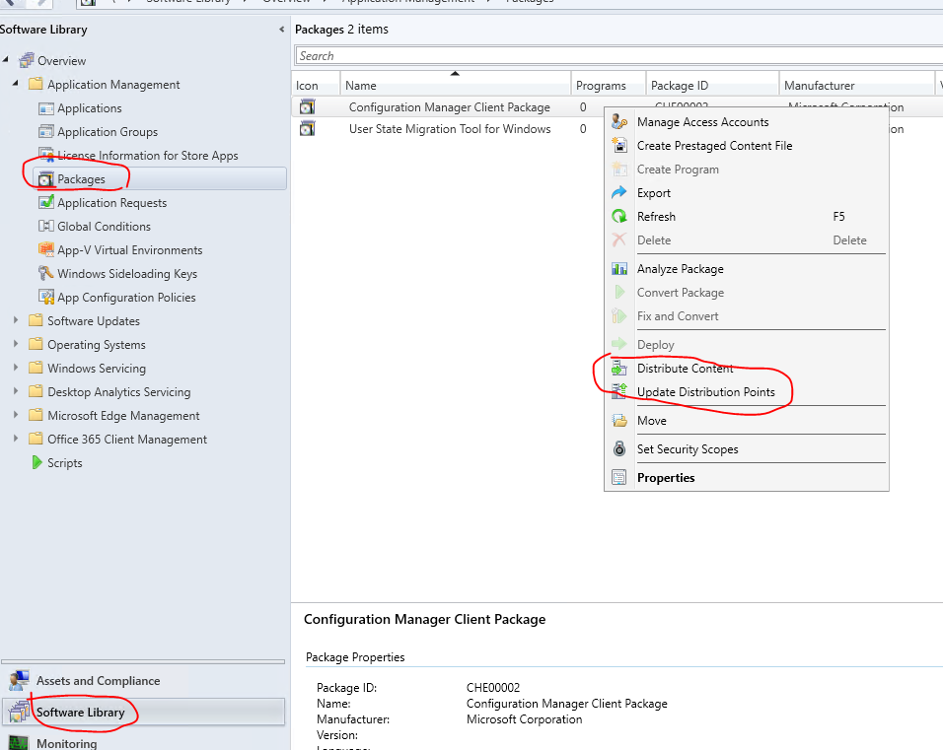Viewport: 943px width, 750px height.
Task: Select Set Security Scopes entry
Action: (x=746, y=449)
